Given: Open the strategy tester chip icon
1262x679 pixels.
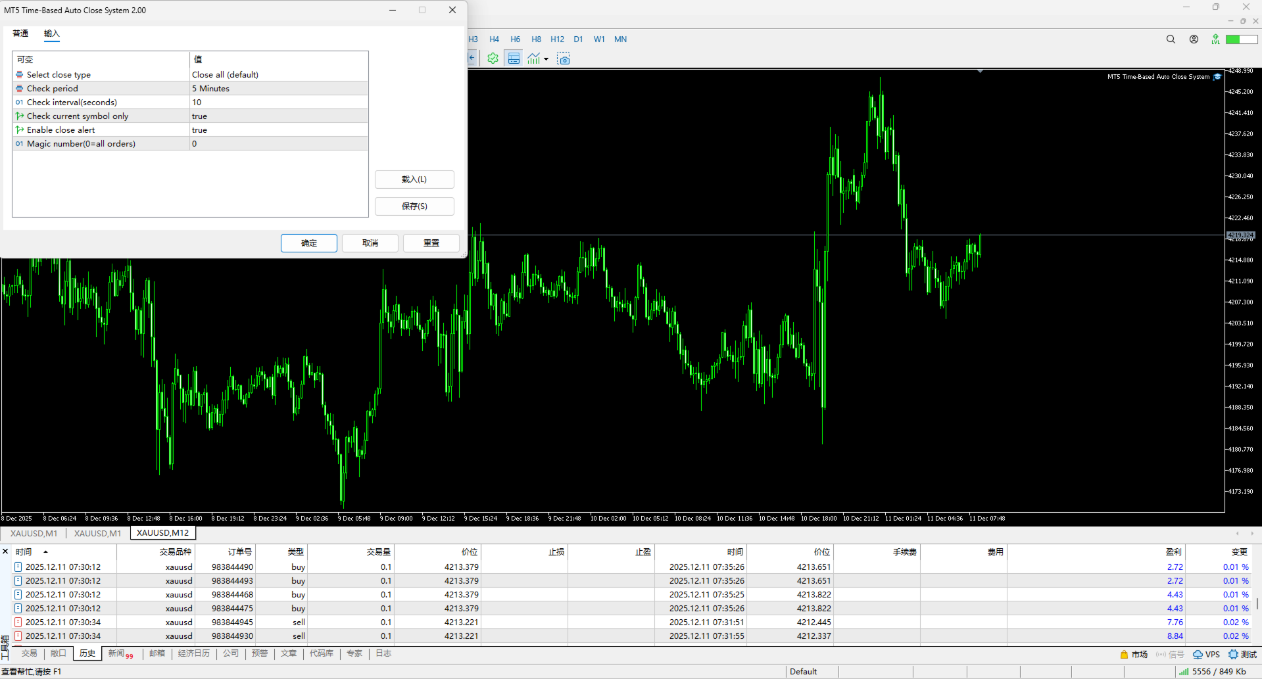Looking at the screenshot, I should [x=1233, y=654].
